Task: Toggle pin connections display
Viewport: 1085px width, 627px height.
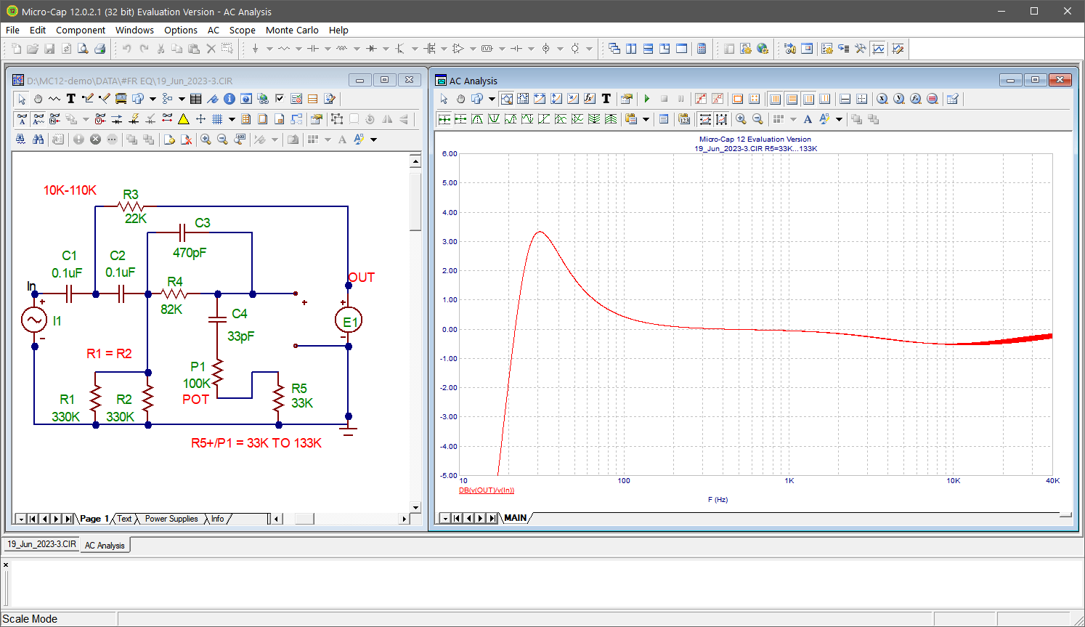Action: click(167, 118)
